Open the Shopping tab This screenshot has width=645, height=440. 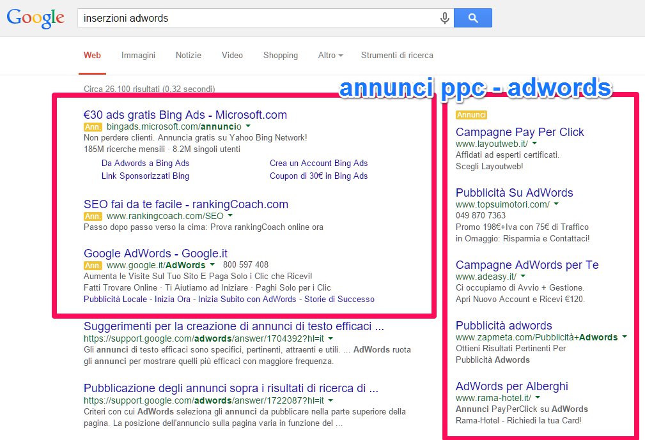point(281,55)
